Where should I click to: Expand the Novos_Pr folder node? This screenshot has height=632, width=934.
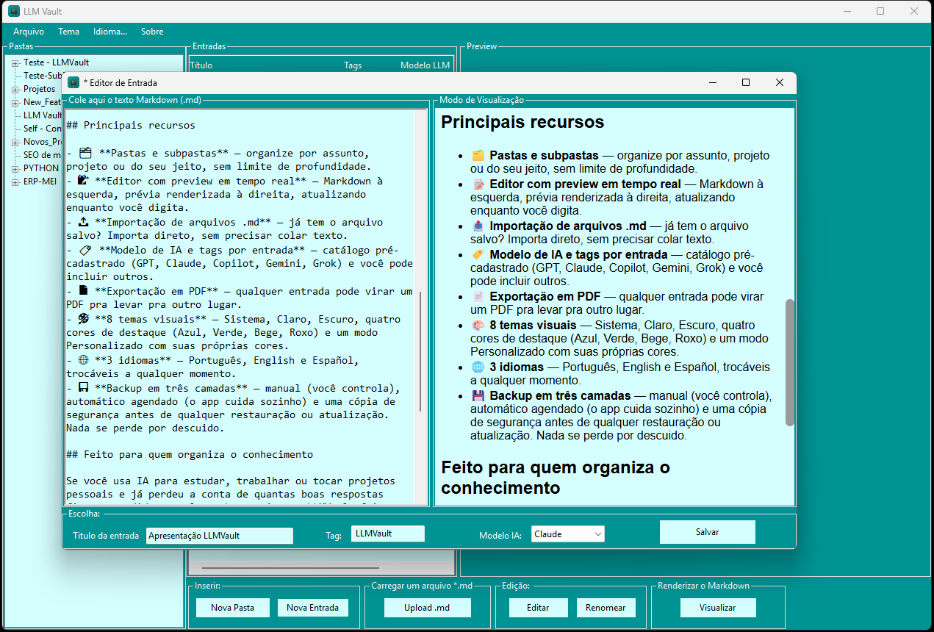pos(15,142)
